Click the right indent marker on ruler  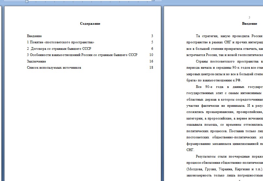click(x=153, y=1)
